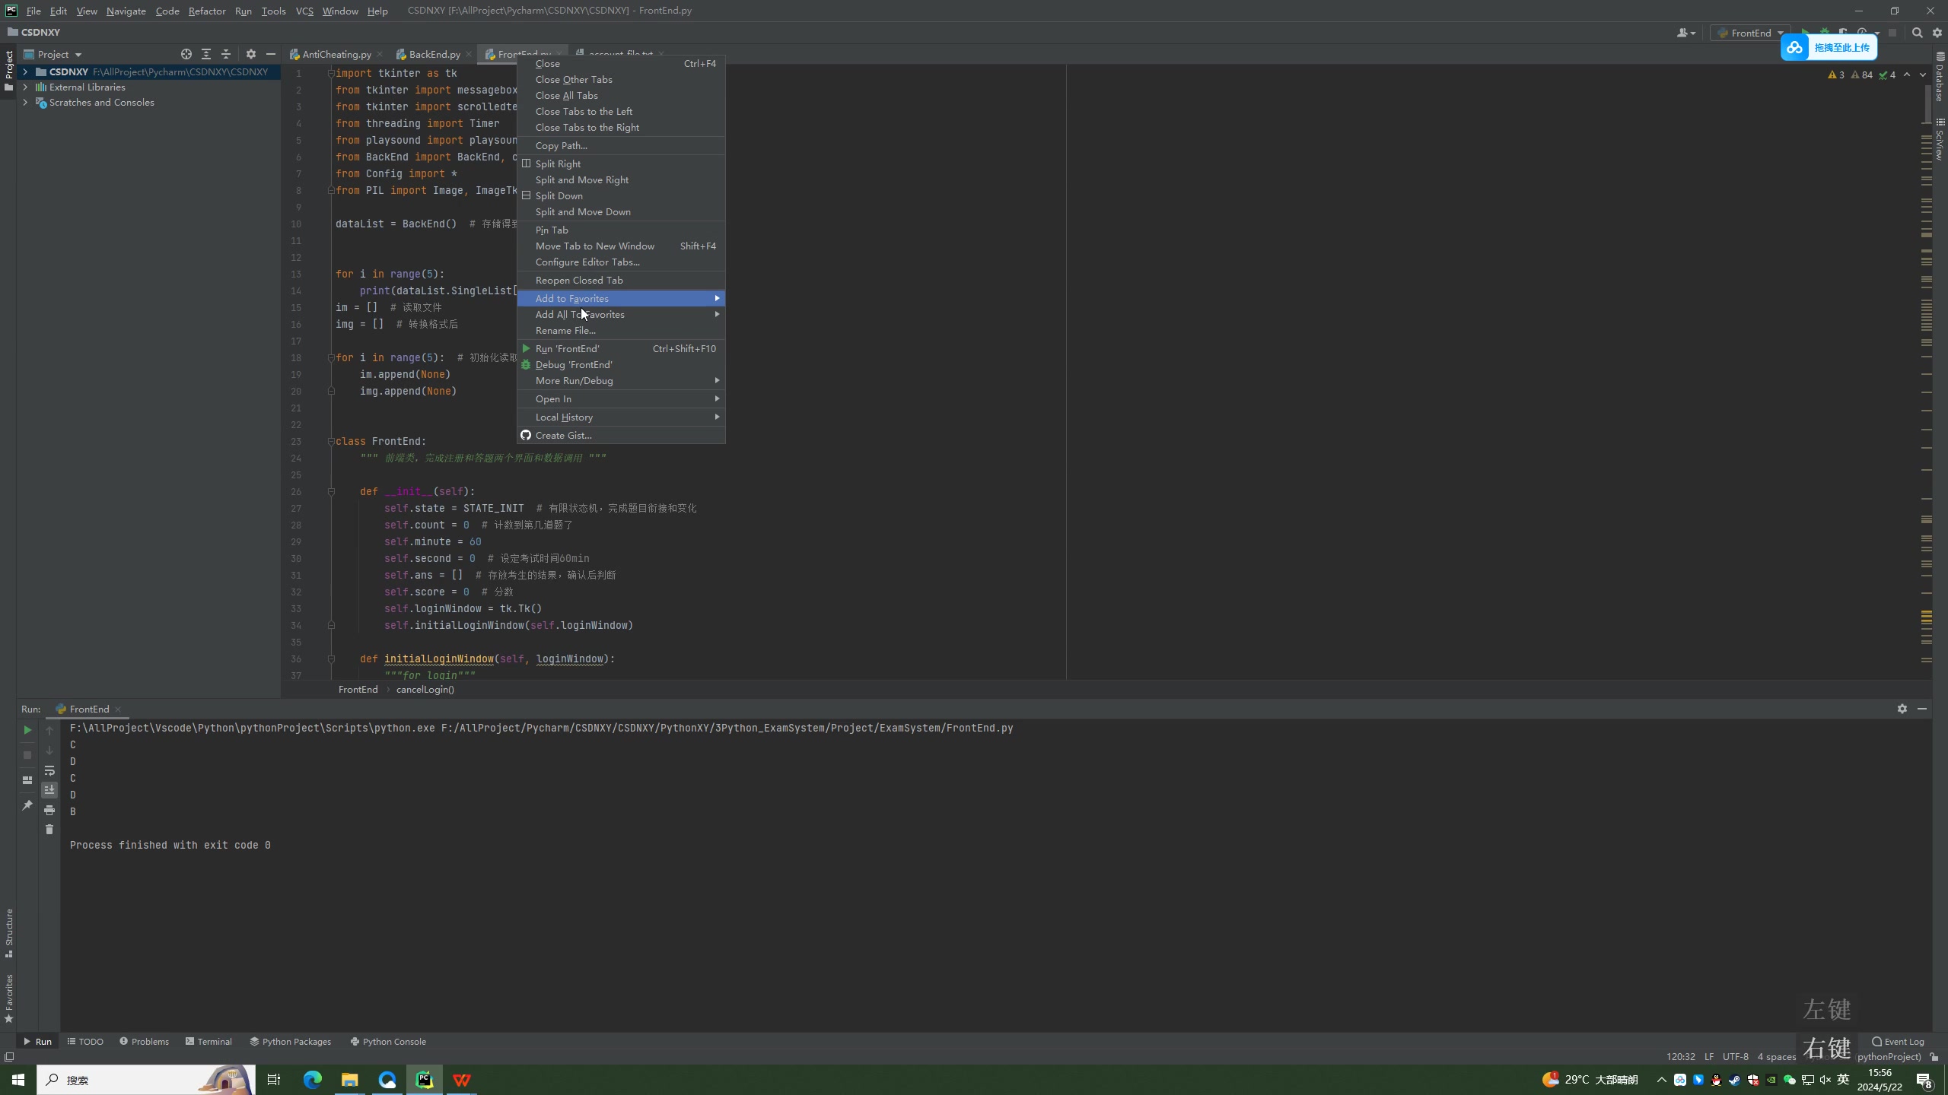Screen dimensions: 1948x1095
Task: Toggle soft-wrap in Run console
Action: 49,770
